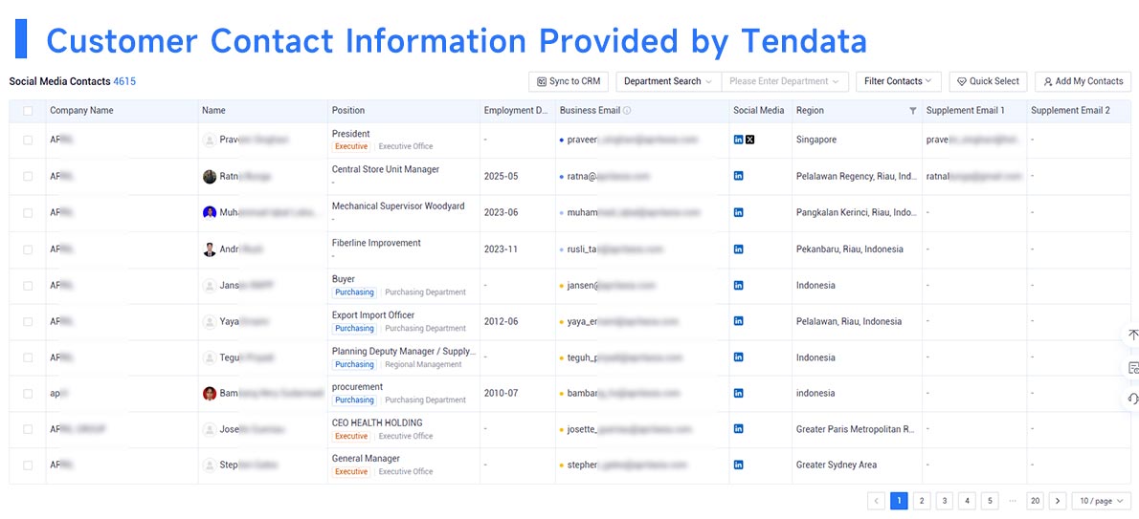Click avatar photo in procurement row
The width and height of the screenshot is (1139, 519).
210,393
